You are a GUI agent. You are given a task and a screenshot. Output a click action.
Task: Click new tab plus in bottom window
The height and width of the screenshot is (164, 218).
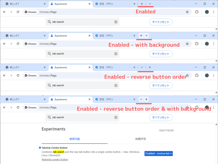(146, 99)
